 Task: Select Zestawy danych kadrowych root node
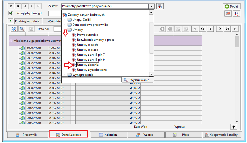(x=86, y=15)
